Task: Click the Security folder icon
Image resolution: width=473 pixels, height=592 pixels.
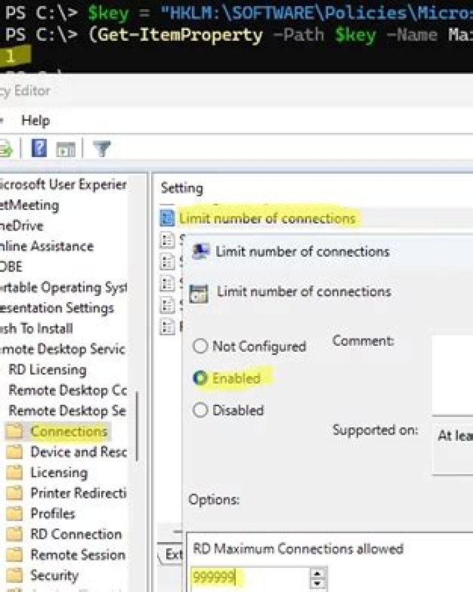Action: 14,575
